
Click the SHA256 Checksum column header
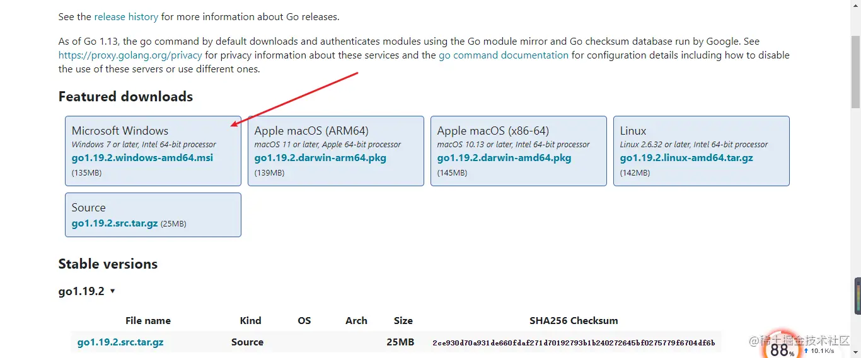574,320
